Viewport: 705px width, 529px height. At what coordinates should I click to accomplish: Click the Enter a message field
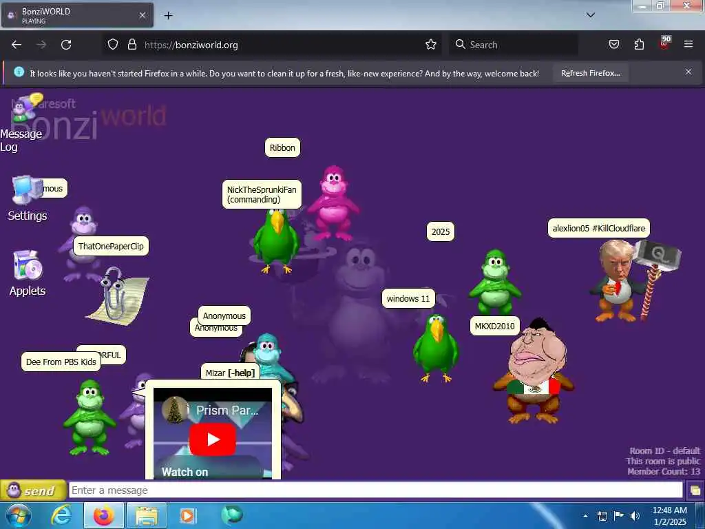[375, 490]
